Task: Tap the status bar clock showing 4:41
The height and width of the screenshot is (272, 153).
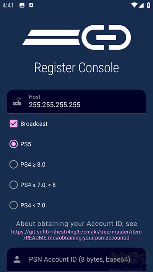Action: point(8,5)
